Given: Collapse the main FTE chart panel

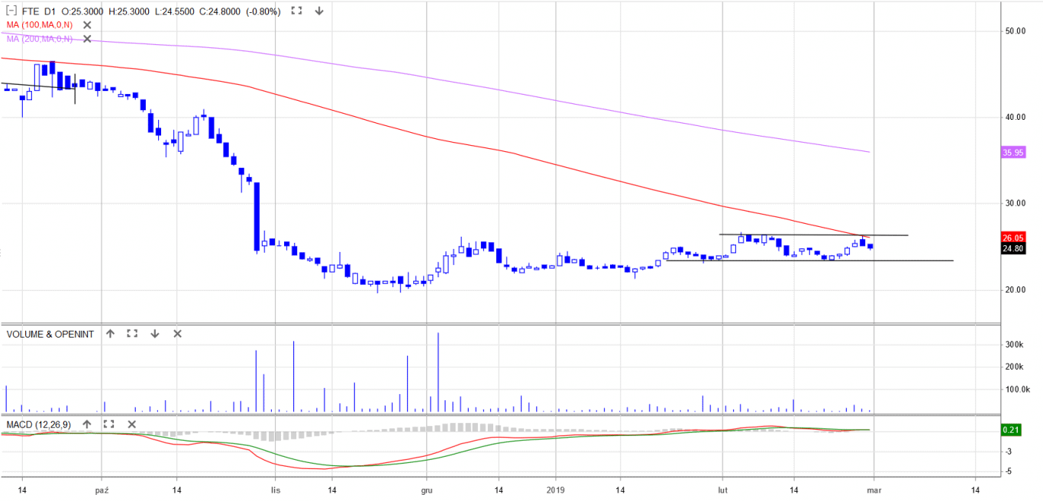Looking at the screenshot, I should click(11, 11).
